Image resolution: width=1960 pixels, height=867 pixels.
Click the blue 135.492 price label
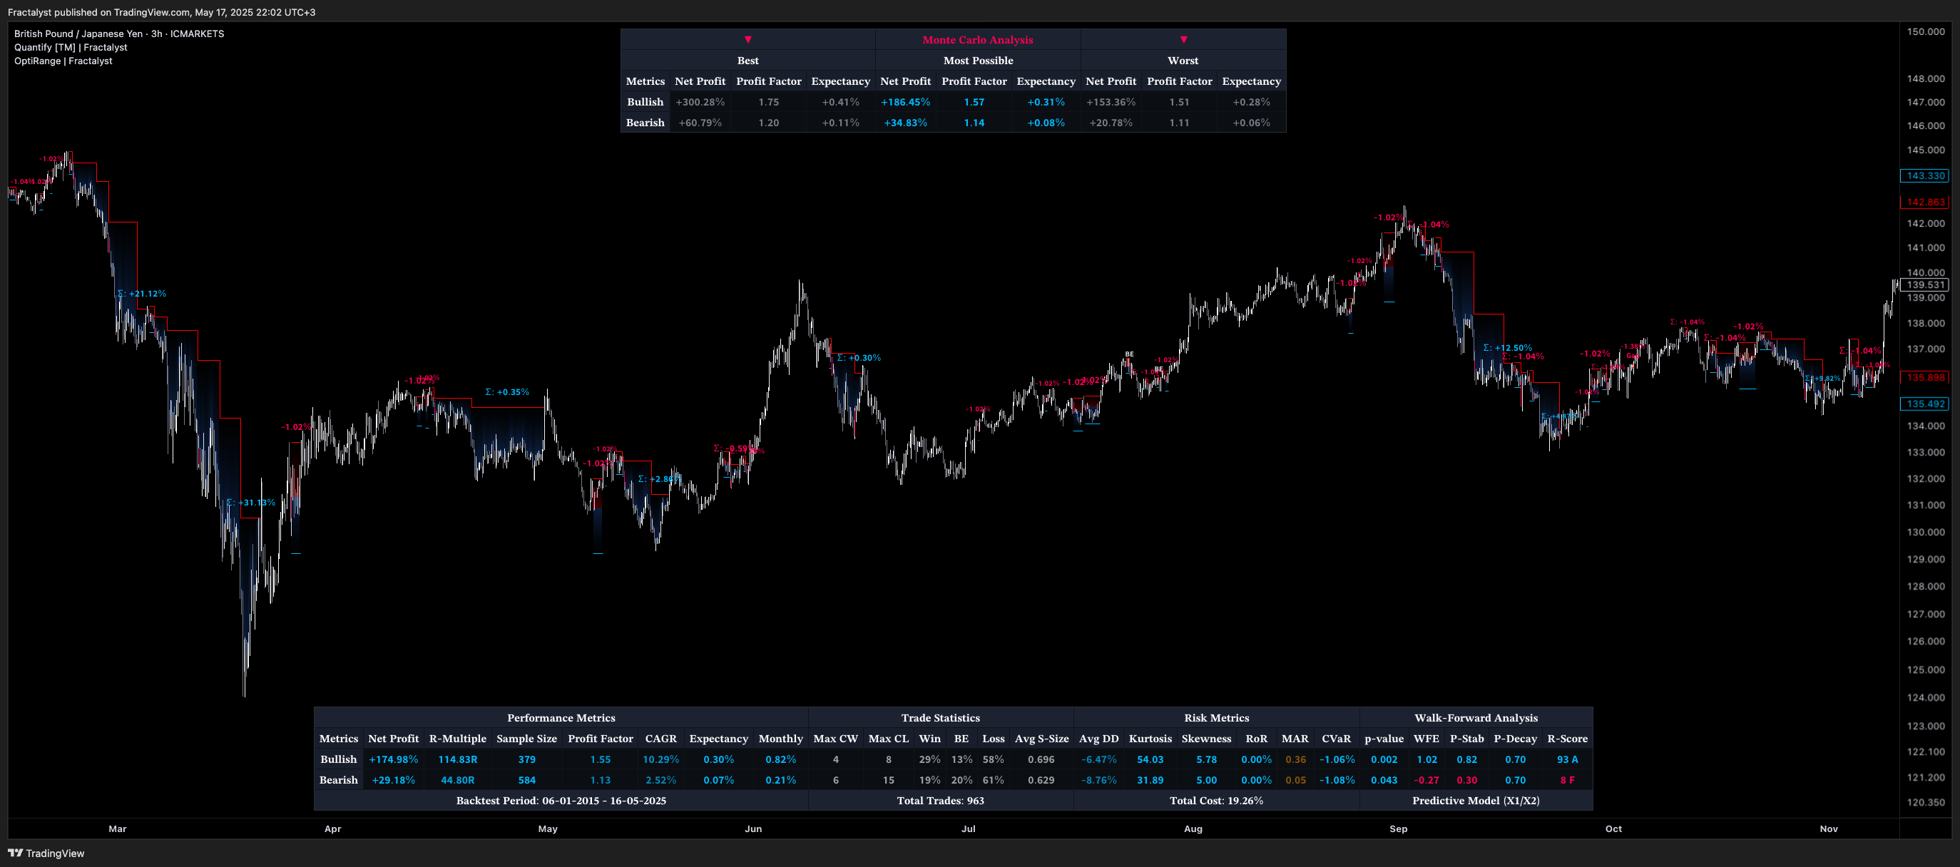[1925, 404]
